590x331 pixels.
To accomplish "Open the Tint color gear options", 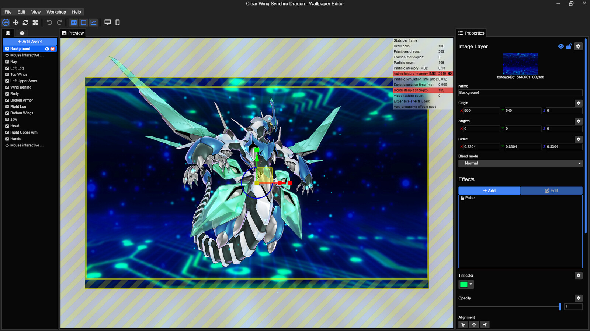I will coord(579,275).
